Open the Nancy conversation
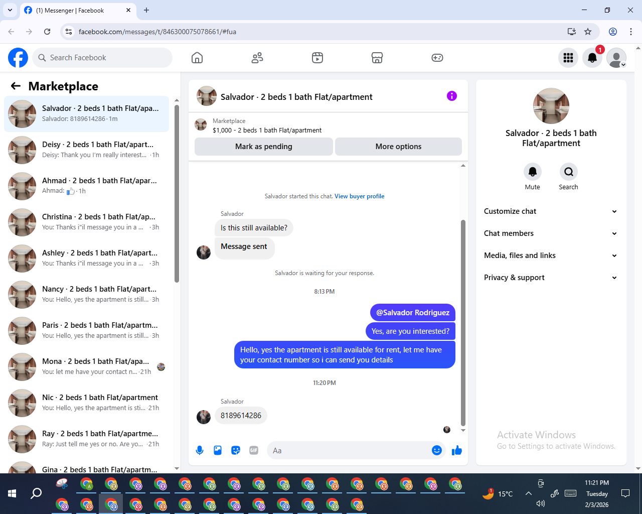 pyautogui.click(x=86, y=295)
